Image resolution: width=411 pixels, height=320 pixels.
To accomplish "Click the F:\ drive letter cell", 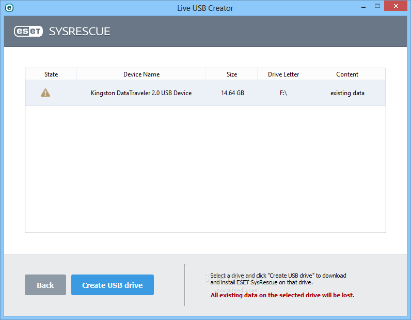I will point(283,93).
